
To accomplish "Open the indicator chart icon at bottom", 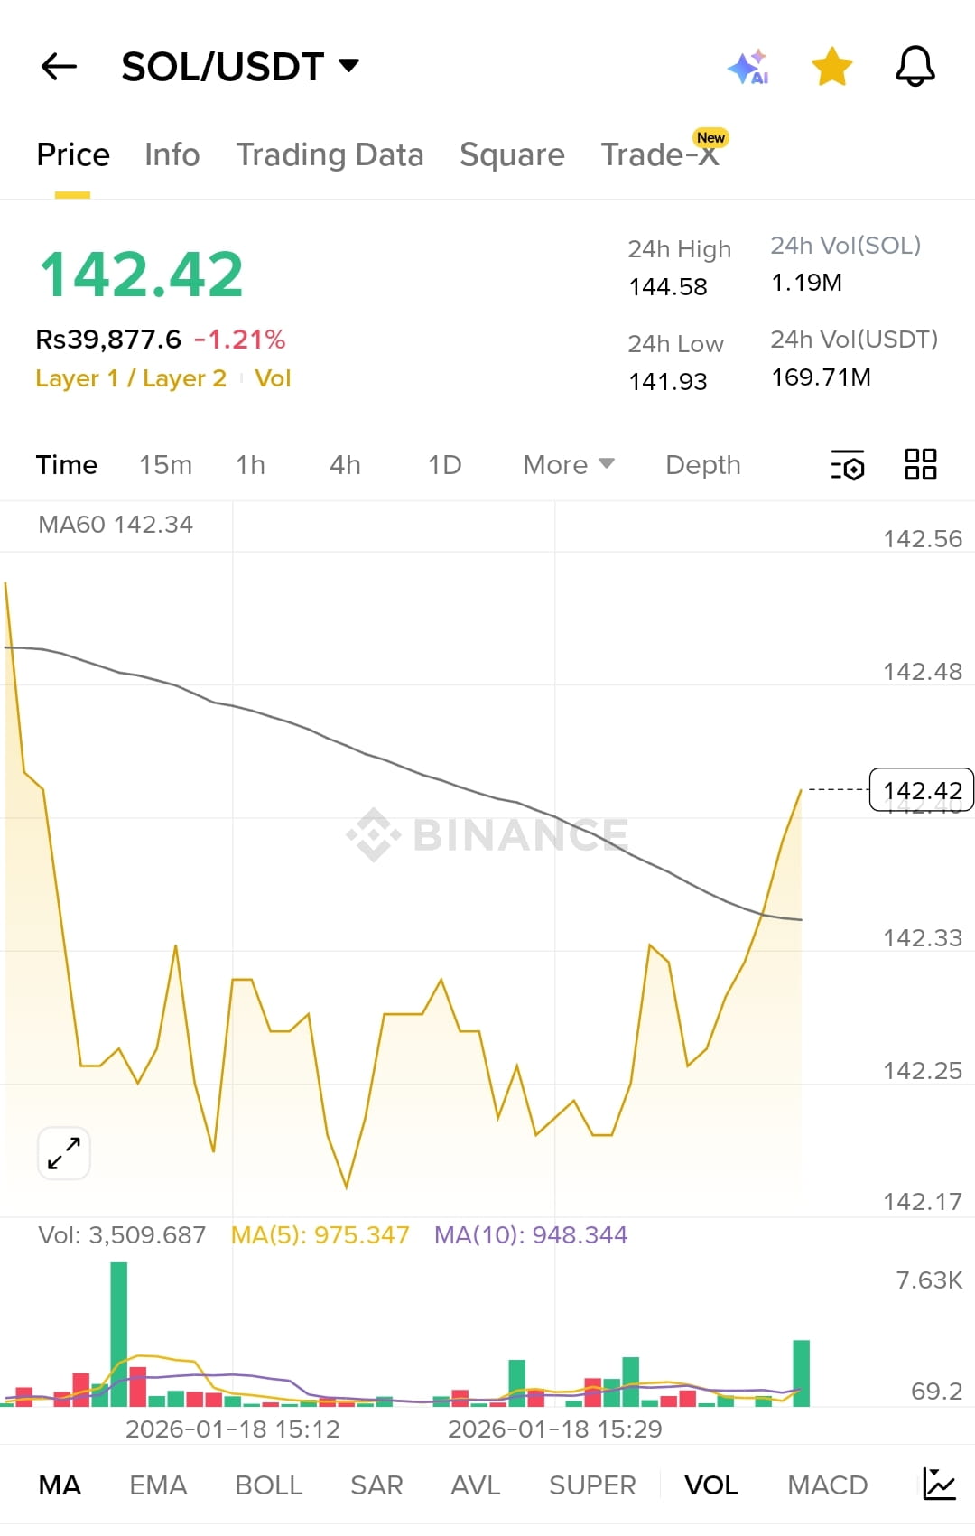I will point(939,1485).
